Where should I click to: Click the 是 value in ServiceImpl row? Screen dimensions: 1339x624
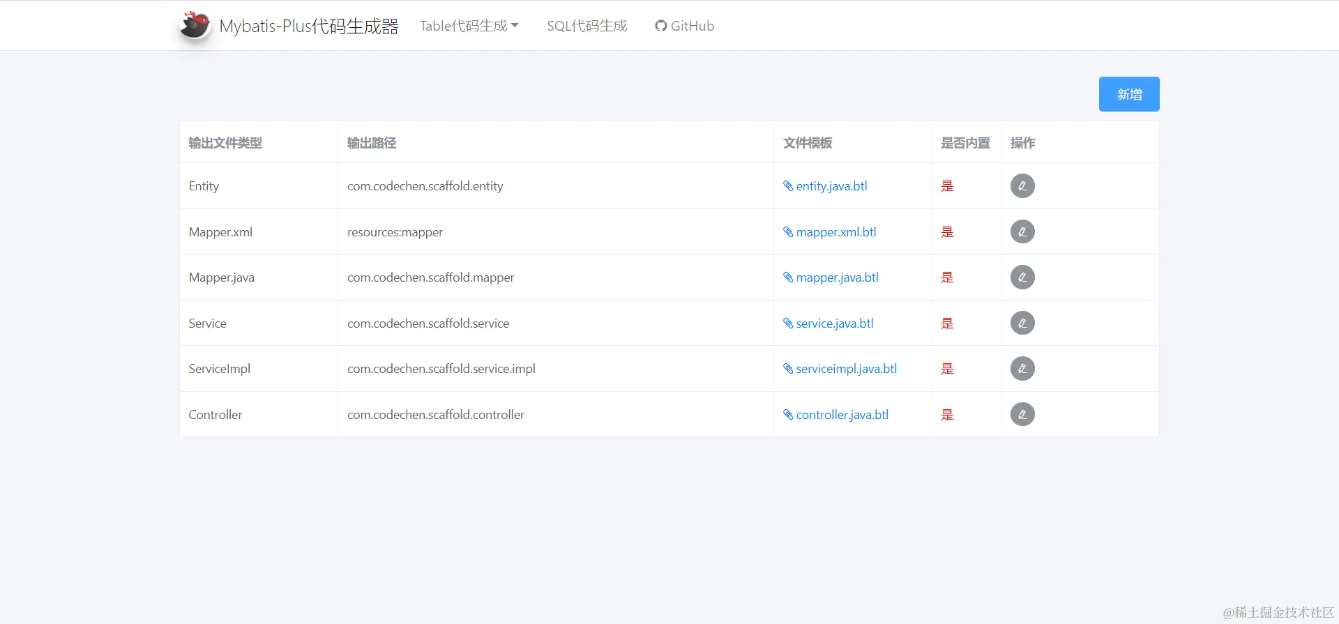pos(947,369)
